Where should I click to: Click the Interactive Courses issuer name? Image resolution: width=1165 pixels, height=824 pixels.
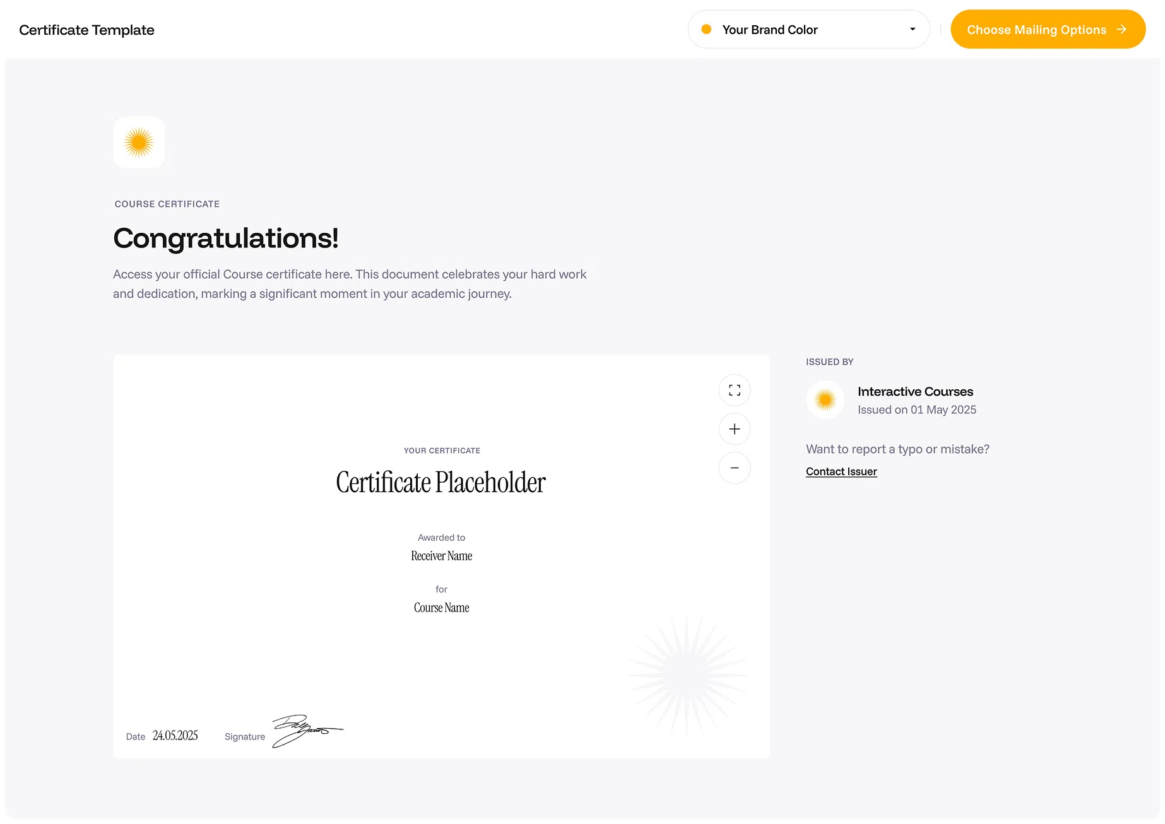coord(915,392)
